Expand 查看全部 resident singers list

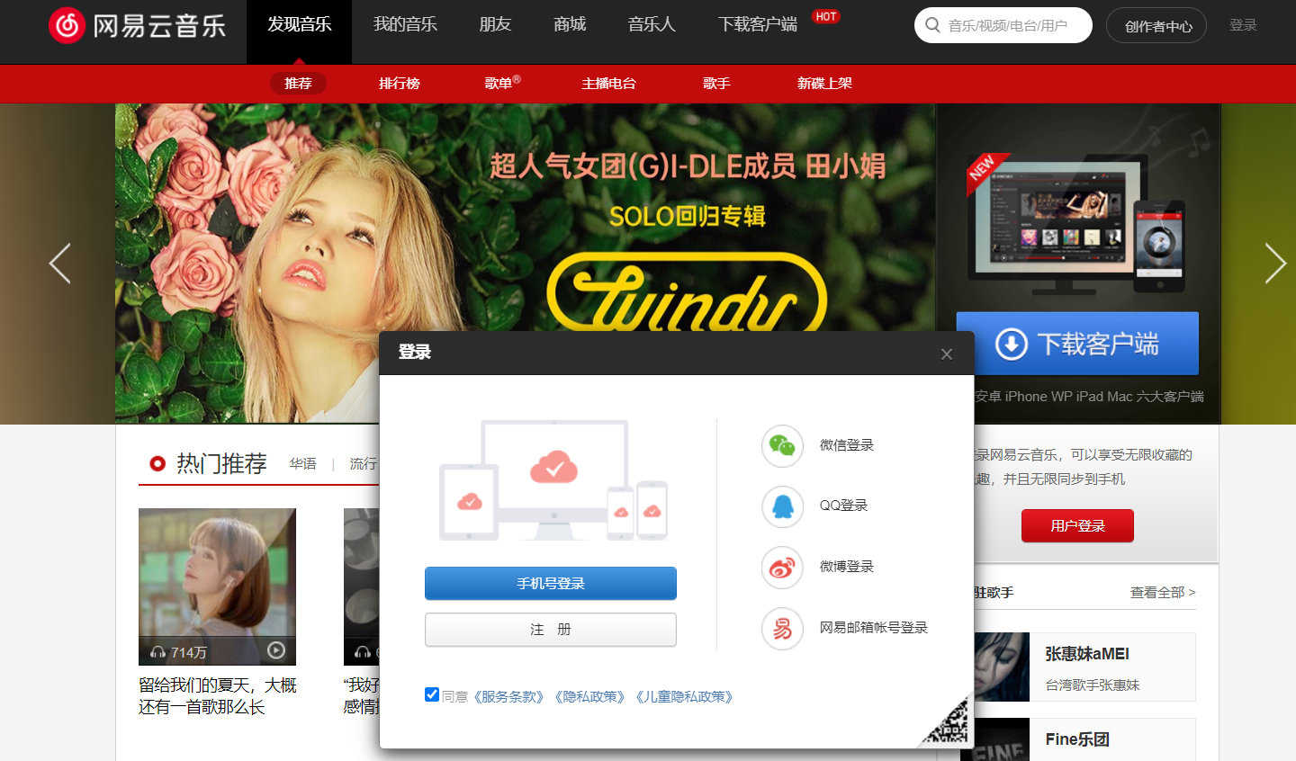pyautogui.click(x=1162, y=593)
